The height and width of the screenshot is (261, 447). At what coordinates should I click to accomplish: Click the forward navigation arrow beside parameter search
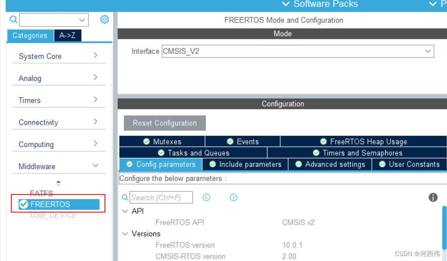[x=234, y=197]
